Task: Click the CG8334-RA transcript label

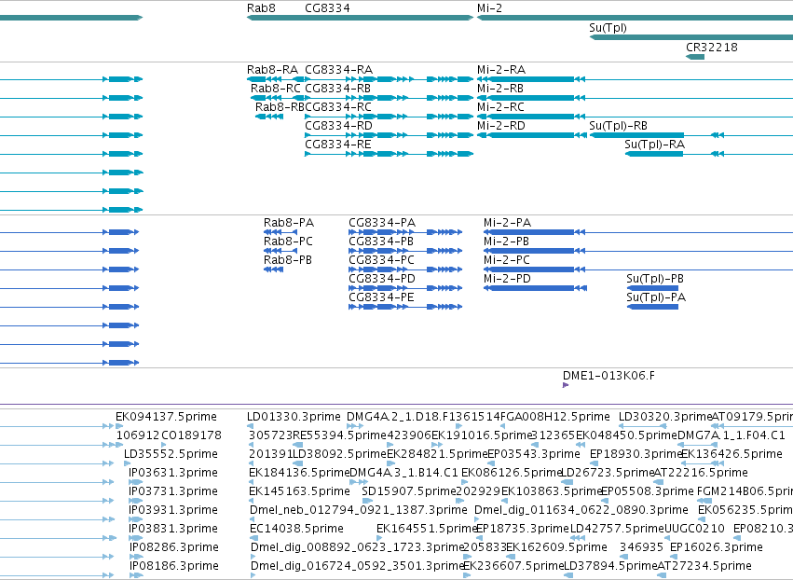Action: click(x=339, y=69)
